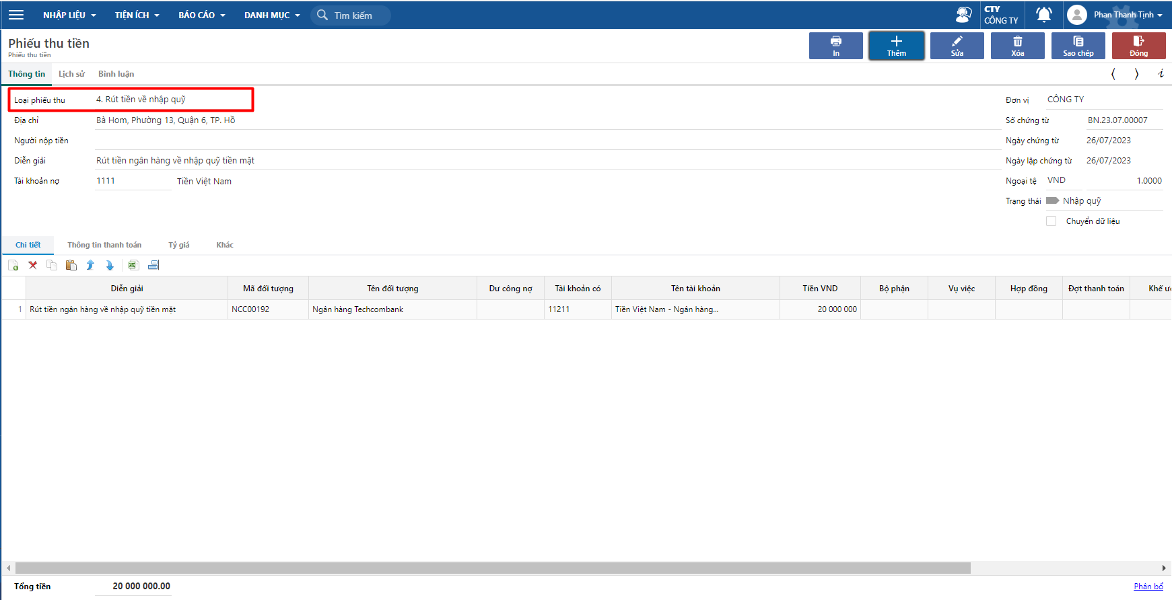
Task: Open the customer support headset icon
Action: click(964, 15)
